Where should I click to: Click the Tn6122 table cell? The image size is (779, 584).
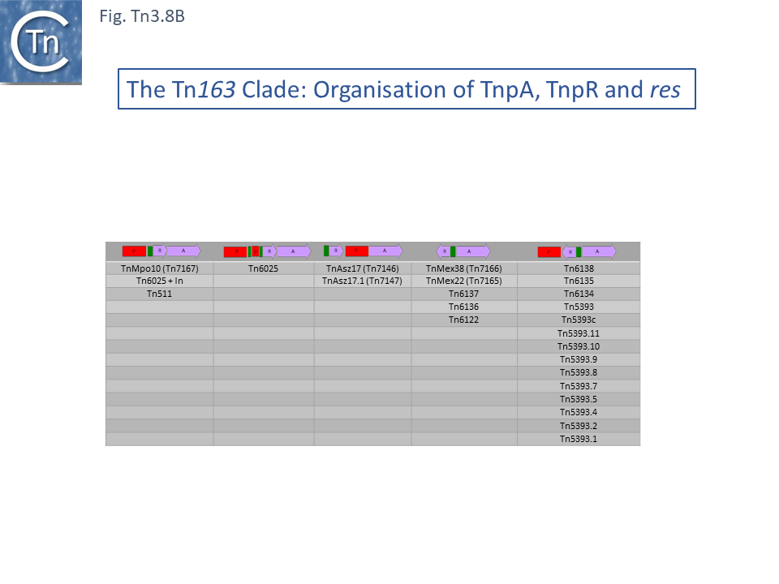(x=464, y=320)
